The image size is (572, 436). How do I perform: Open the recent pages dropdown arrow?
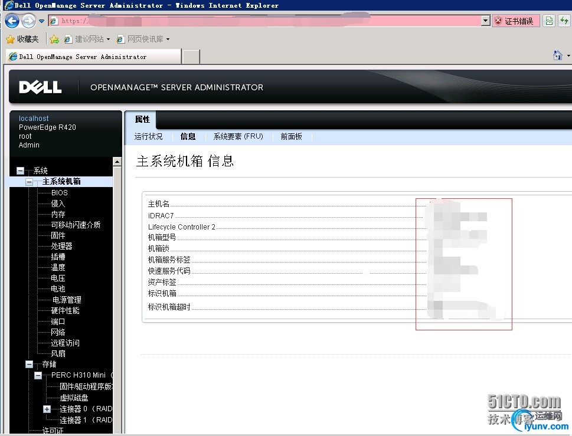coord(41,21)
